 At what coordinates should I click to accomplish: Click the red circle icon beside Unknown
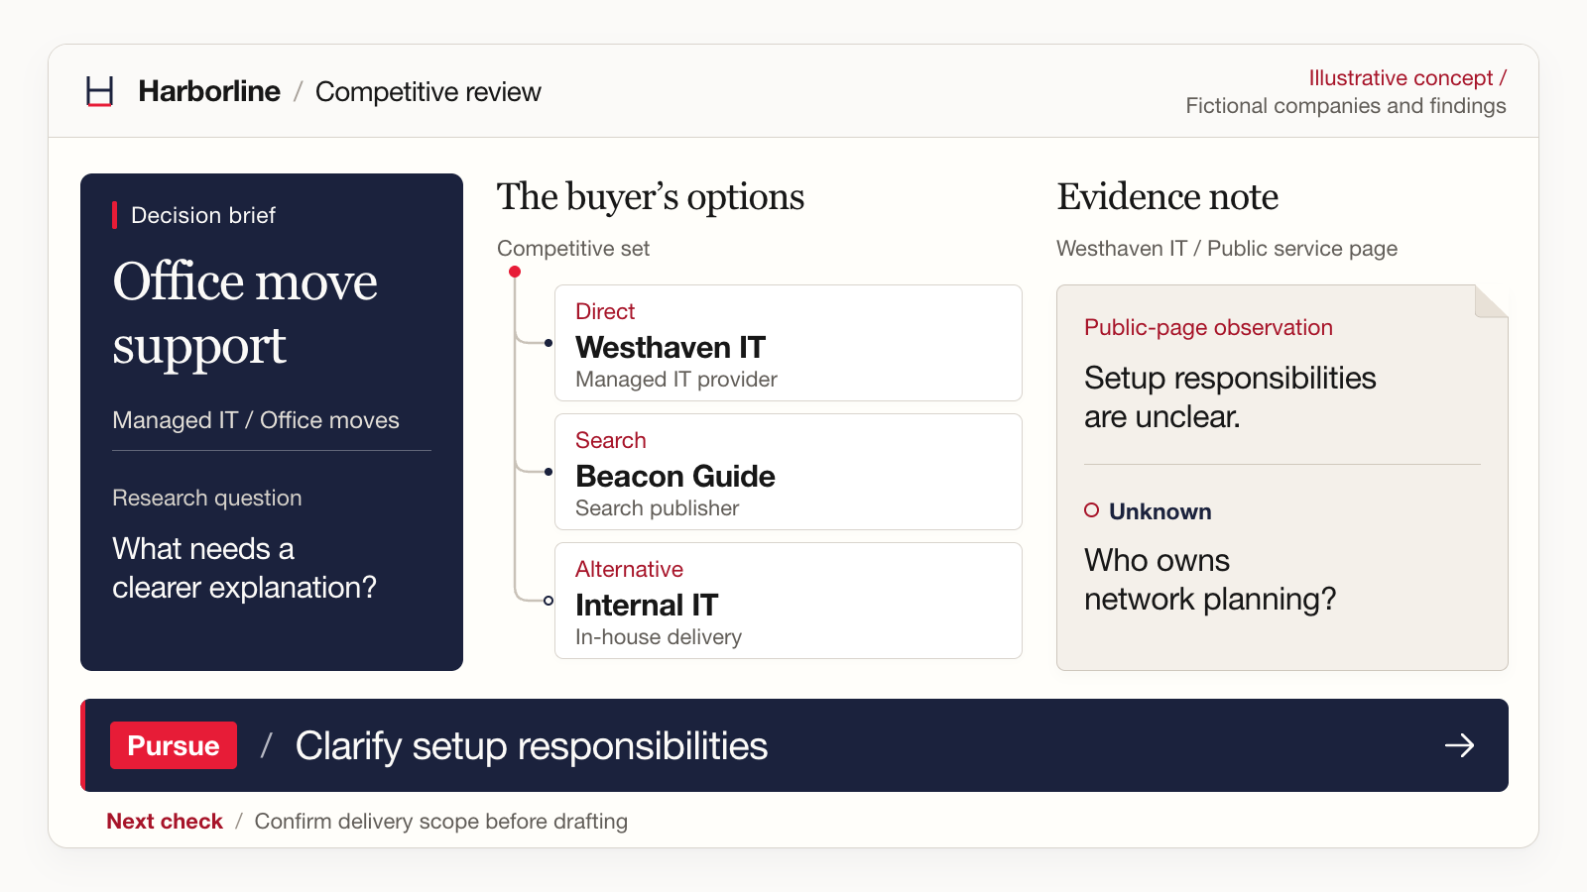(1091, 510)
